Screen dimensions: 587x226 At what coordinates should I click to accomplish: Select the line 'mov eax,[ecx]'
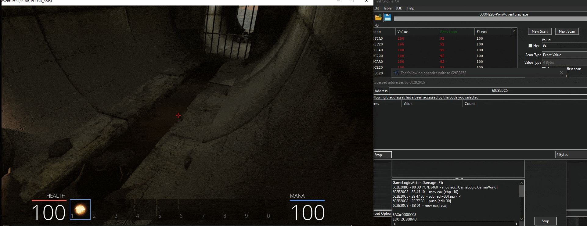(x=420, y=206)
